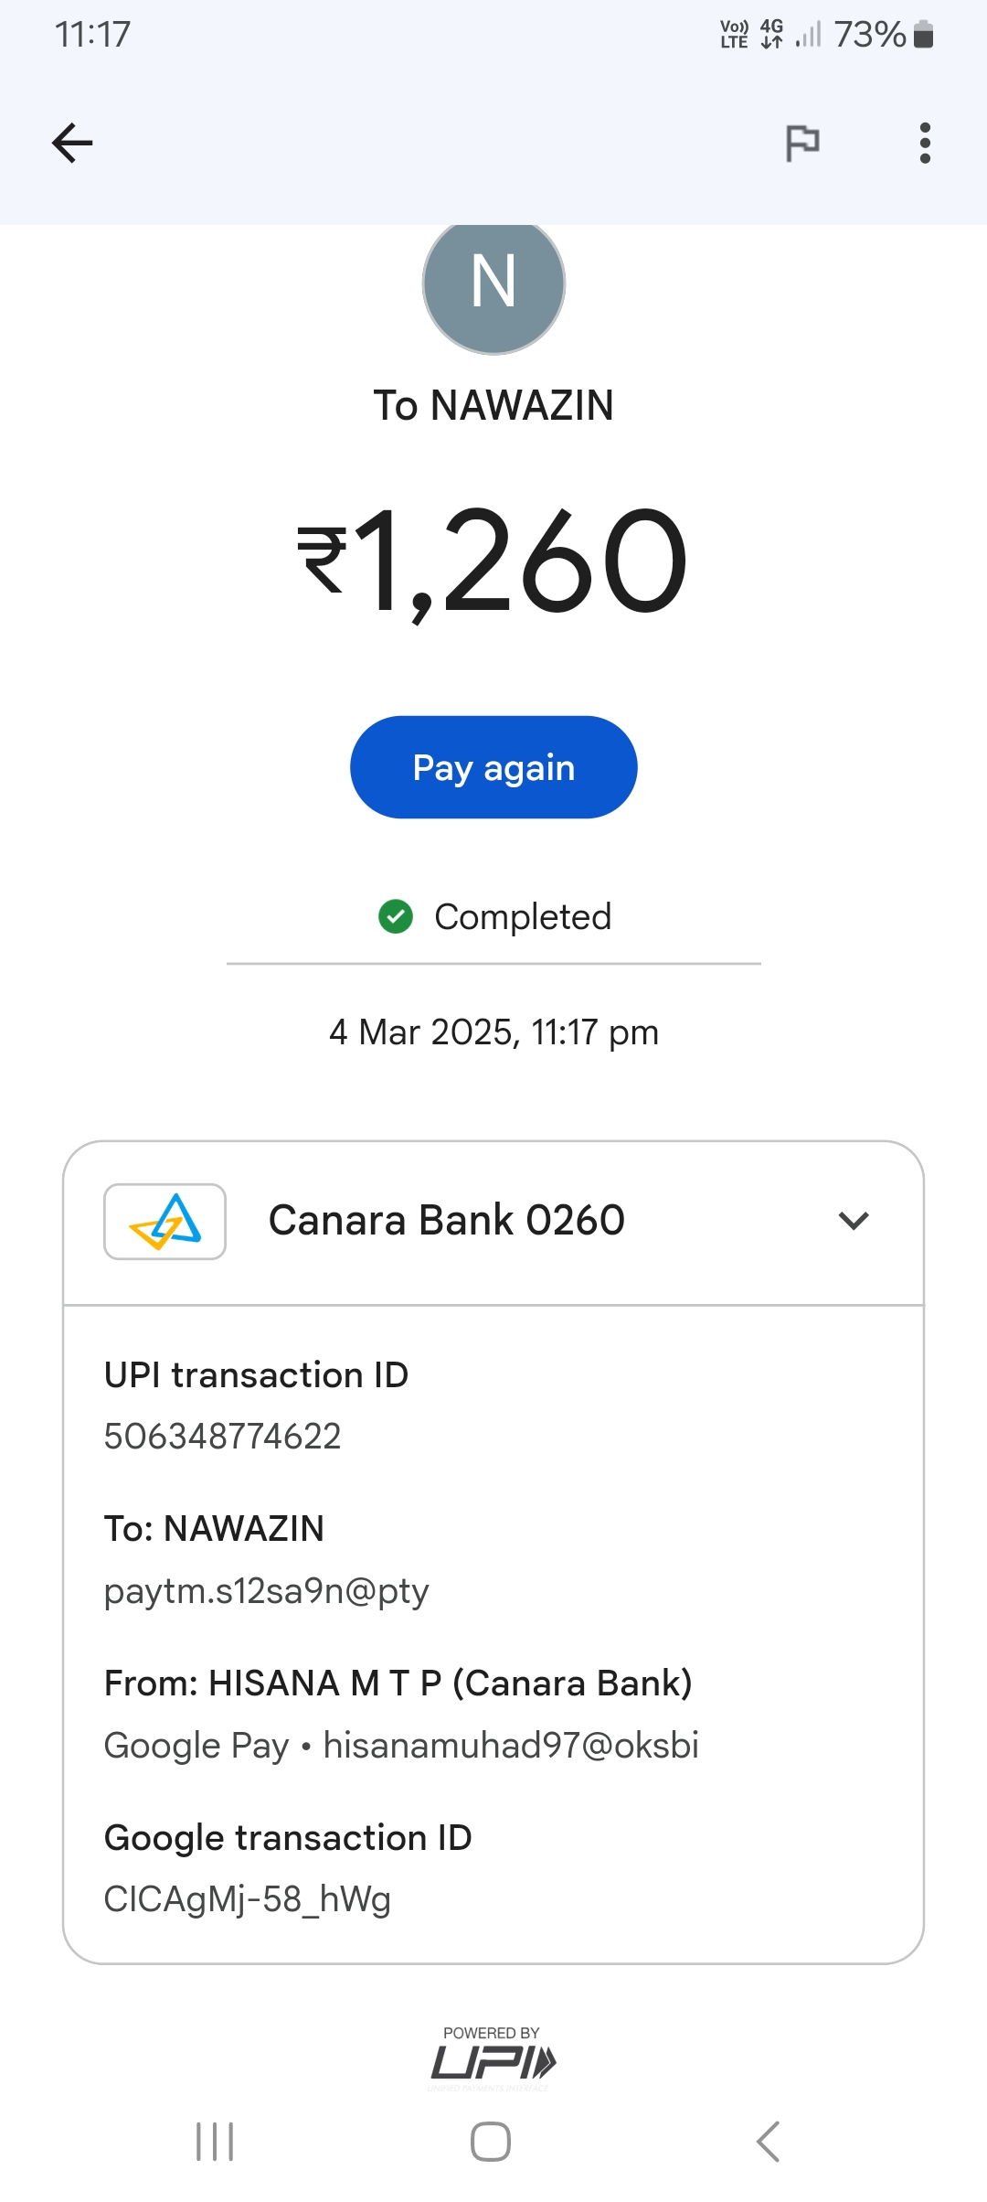Tap the hisanamuhad97@oksbi sender UPI ID
Viewport: 987px width, 2202px height.
tap(511, 1746)
